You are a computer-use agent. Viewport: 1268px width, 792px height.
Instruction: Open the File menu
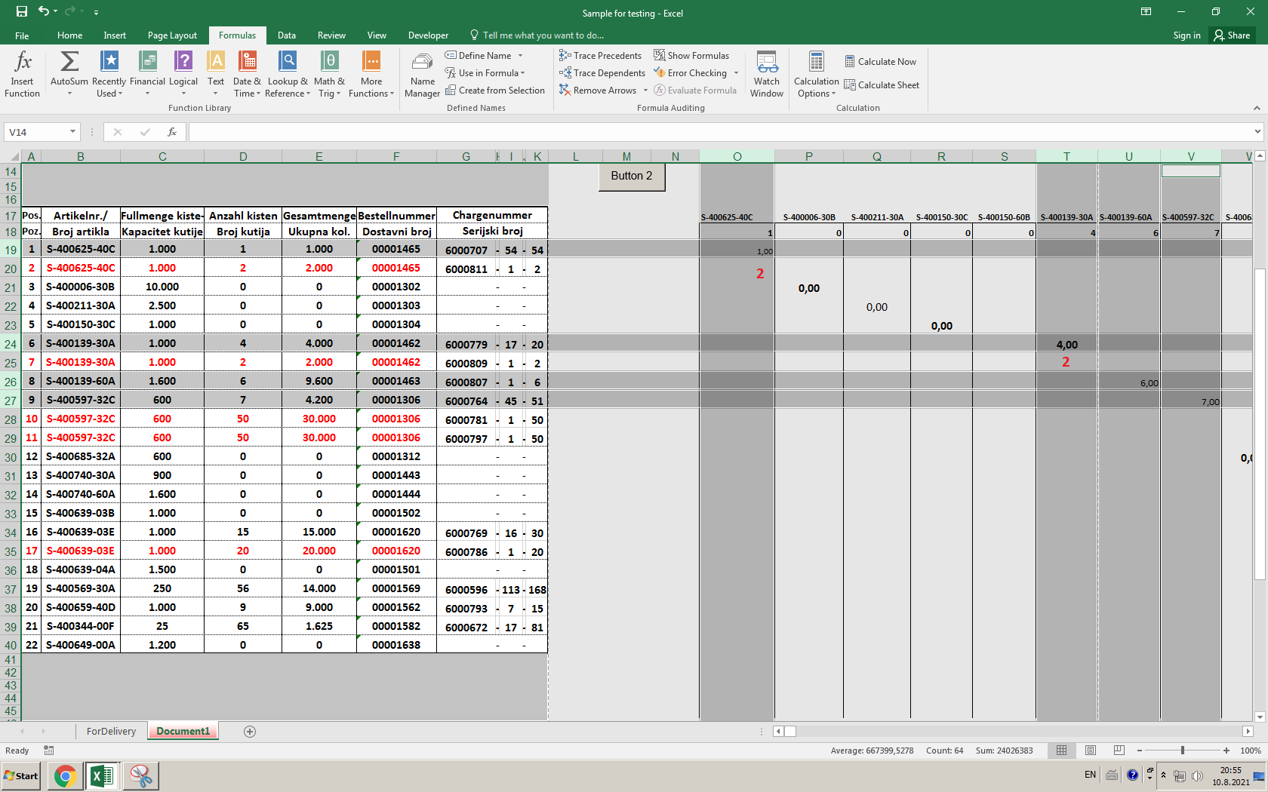22,35
